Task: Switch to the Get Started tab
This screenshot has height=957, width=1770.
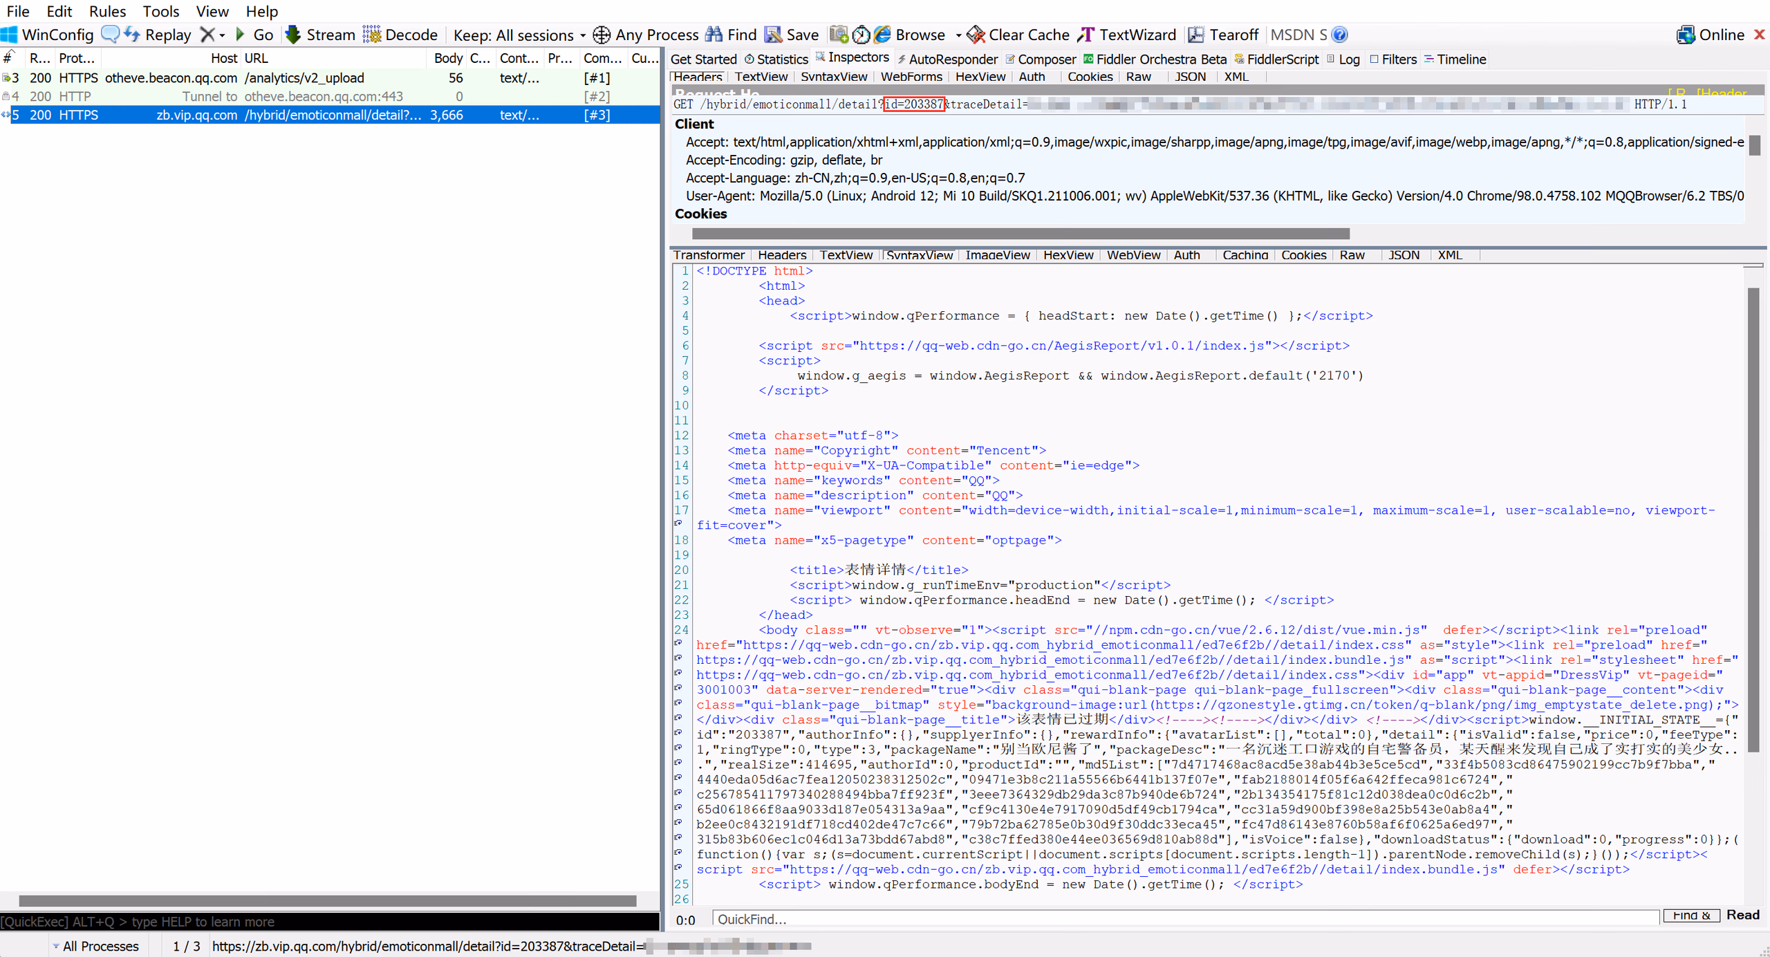Action: [704, 59]
